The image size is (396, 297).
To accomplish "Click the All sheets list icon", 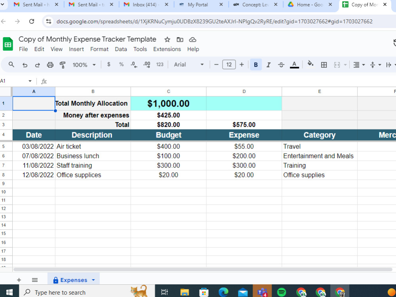I will tap(35, 280).
